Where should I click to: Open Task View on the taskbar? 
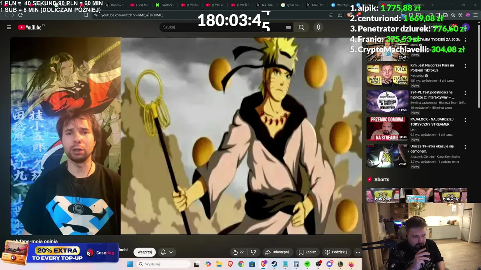196,264
